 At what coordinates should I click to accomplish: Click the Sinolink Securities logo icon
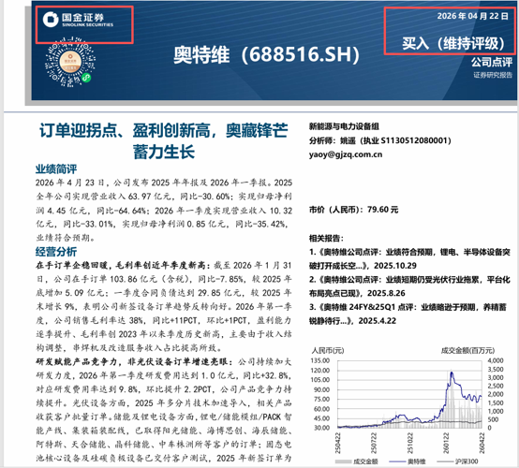pyautogui.click(x=51, y=19)
